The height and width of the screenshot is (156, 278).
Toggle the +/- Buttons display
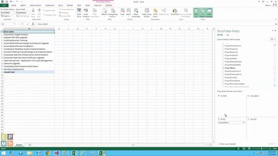tap(202, 13)
